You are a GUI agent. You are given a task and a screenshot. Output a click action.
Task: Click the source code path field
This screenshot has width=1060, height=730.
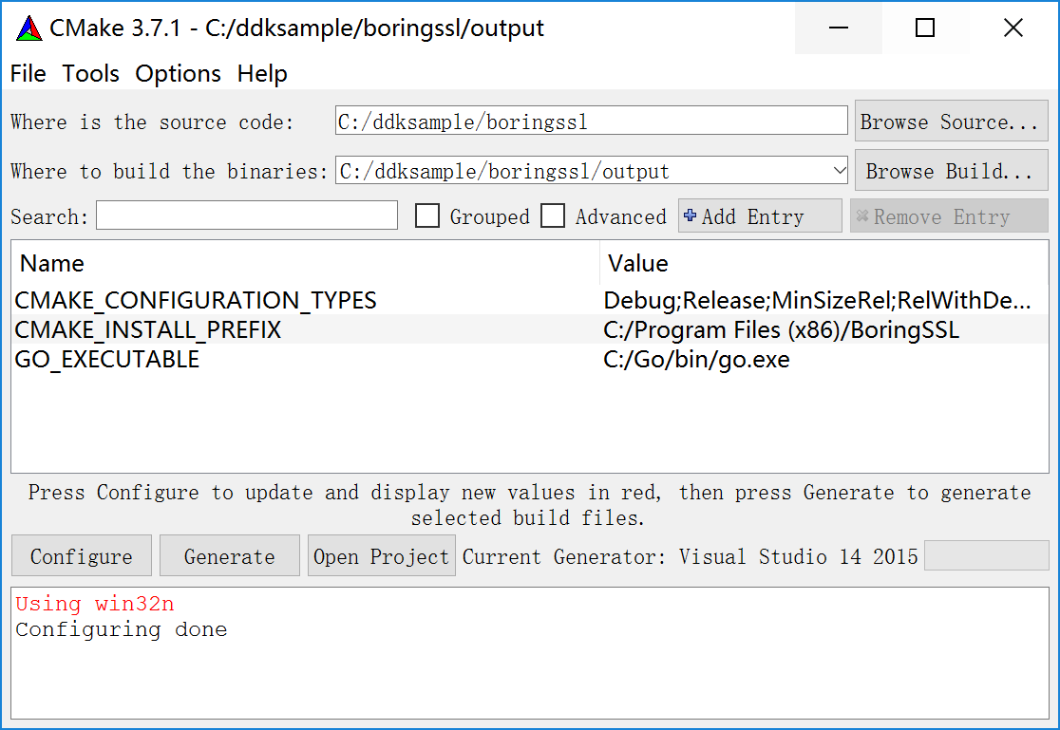pyautogui.click(x=591, y=121)
